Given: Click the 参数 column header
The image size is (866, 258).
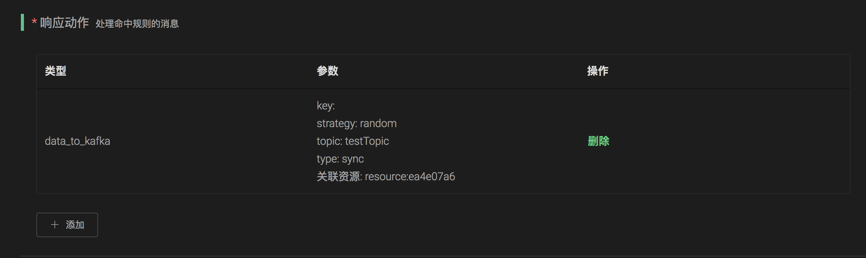Looking at the screenshot, I should click(327, 71).
